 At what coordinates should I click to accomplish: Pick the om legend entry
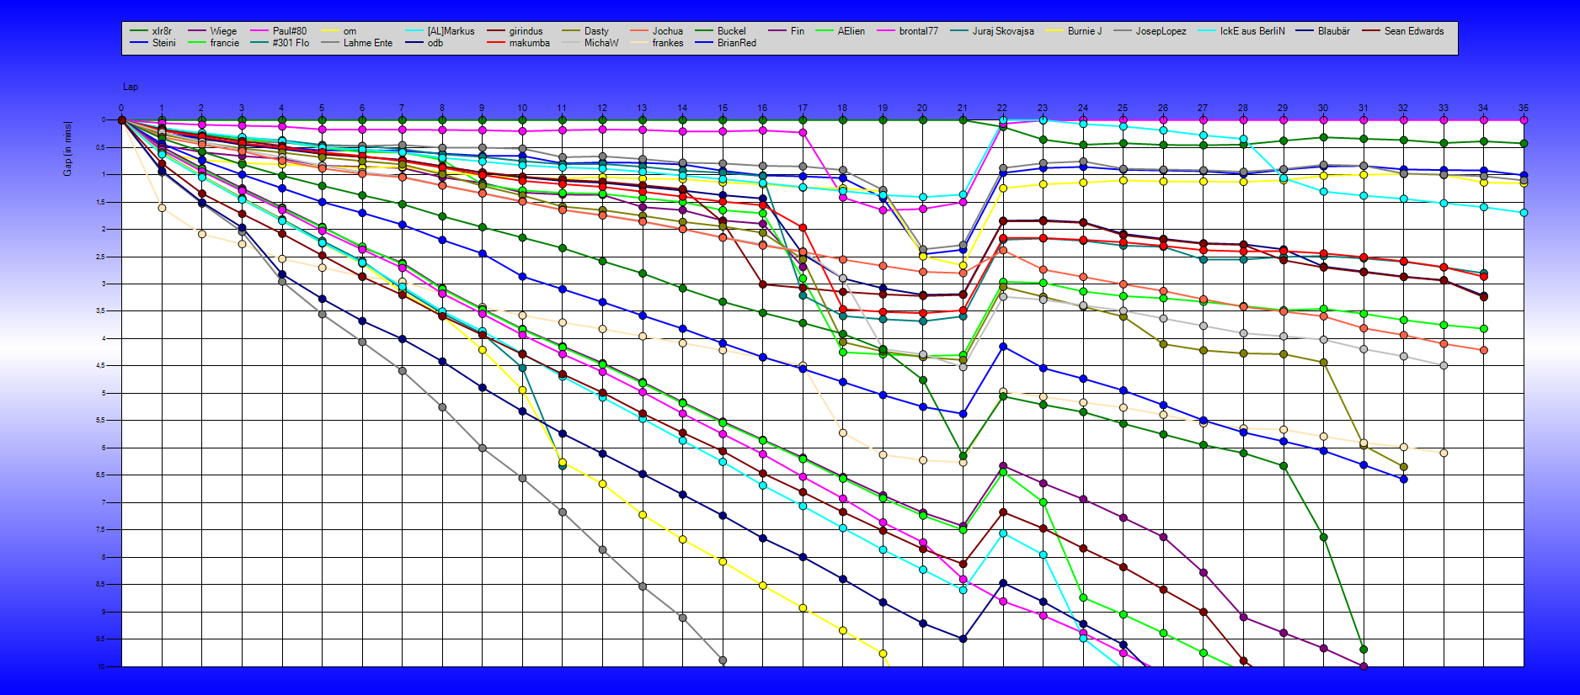point(350,31)
